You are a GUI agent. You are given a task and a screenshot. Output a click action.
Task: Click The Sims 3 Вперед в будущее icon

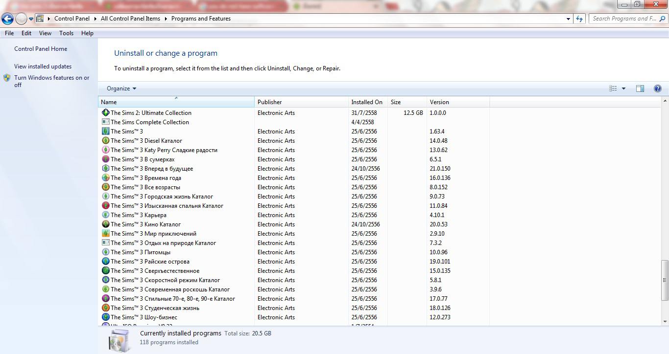pos(105,168)
